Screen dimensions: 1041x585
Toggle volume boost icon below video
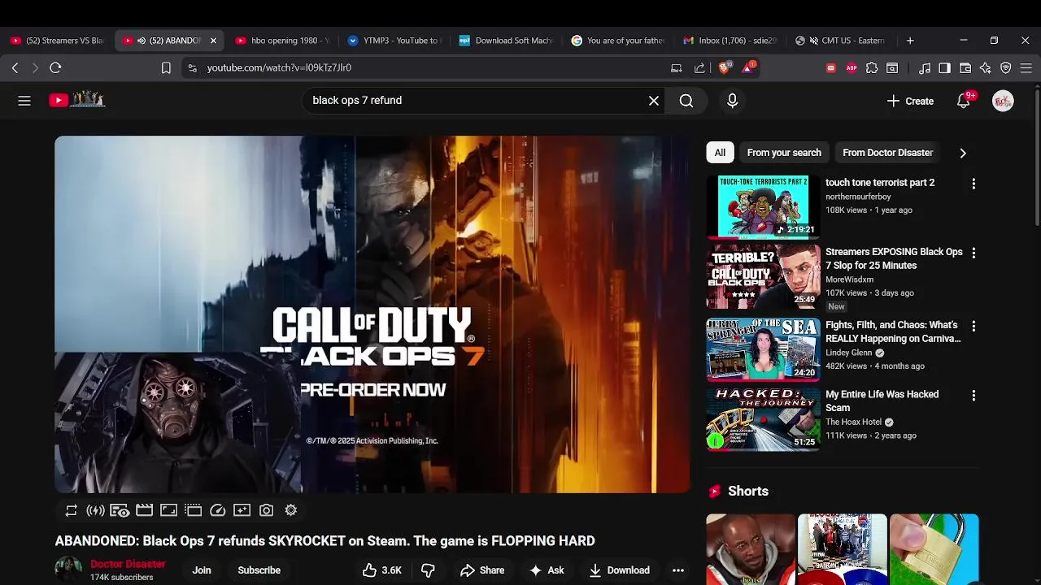[x=95, y=510]
